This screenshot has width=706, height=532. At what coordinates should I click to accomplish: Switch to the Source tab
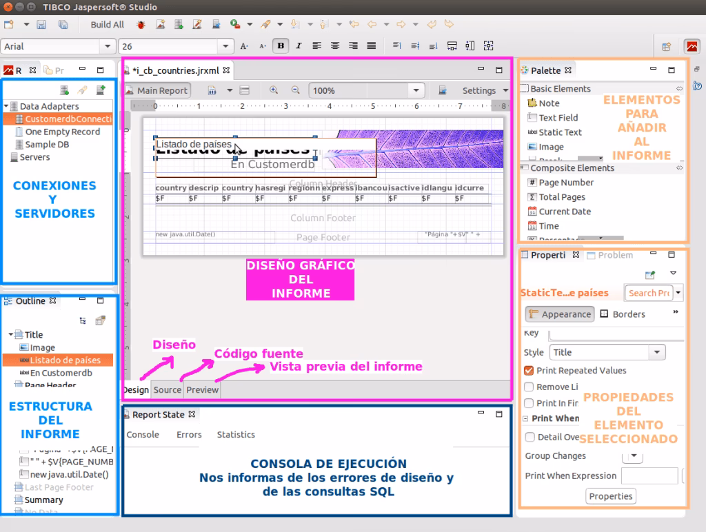pos(167,390)
